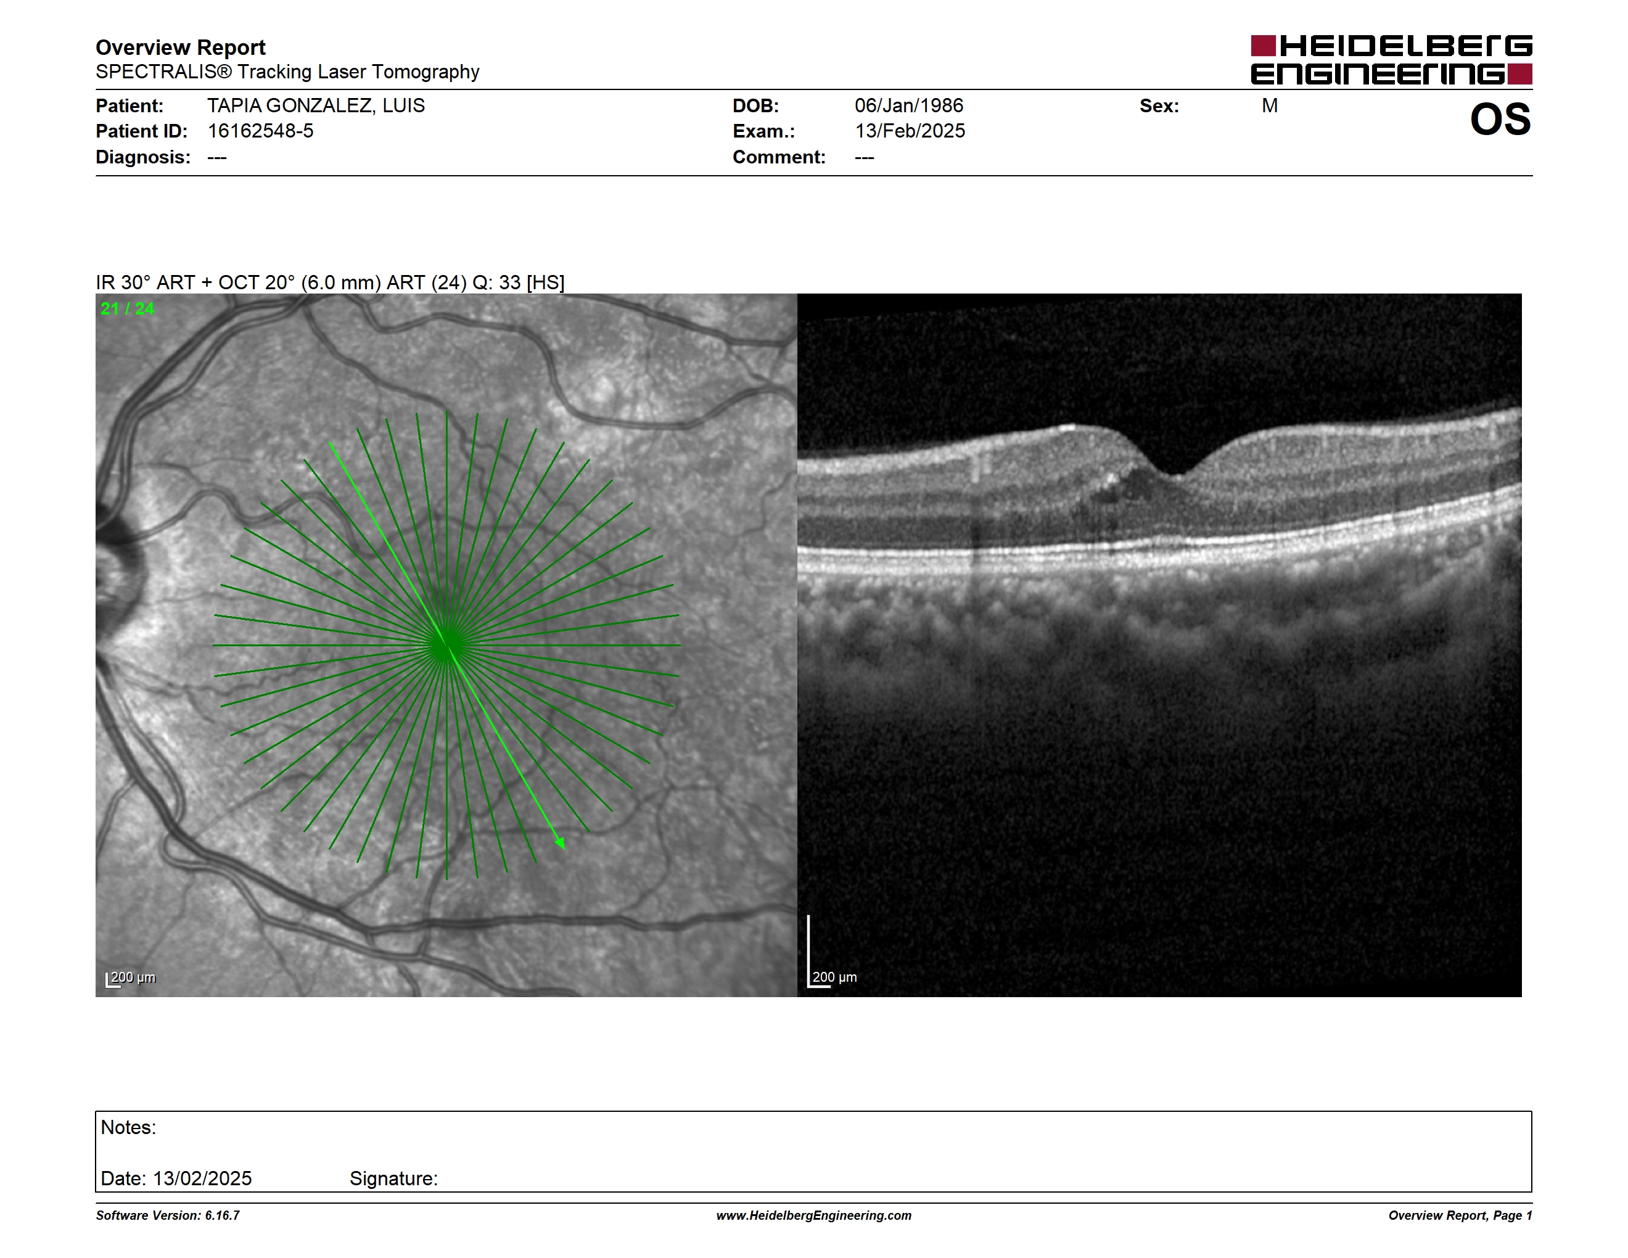Click the infrared fundus image
1628x1258 pixels.
click(446, 644)
